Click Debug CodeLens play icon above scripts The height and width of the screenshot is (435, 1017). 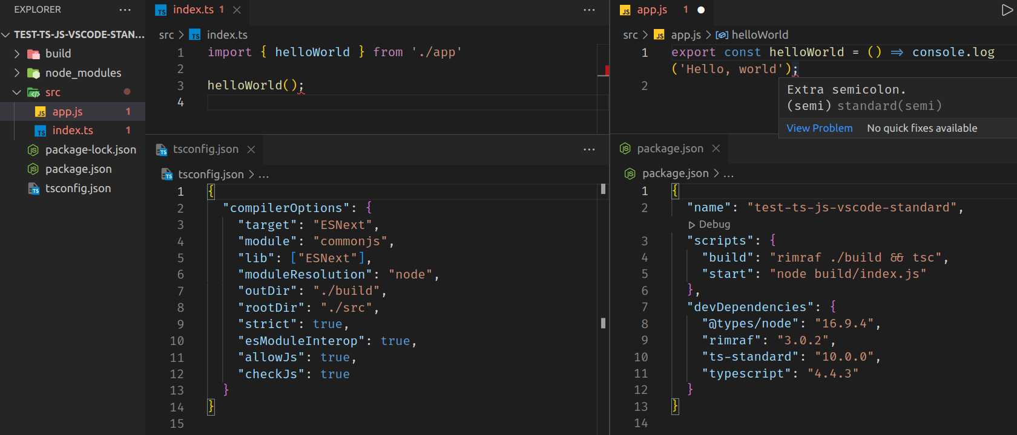click(x=691, y=225)
